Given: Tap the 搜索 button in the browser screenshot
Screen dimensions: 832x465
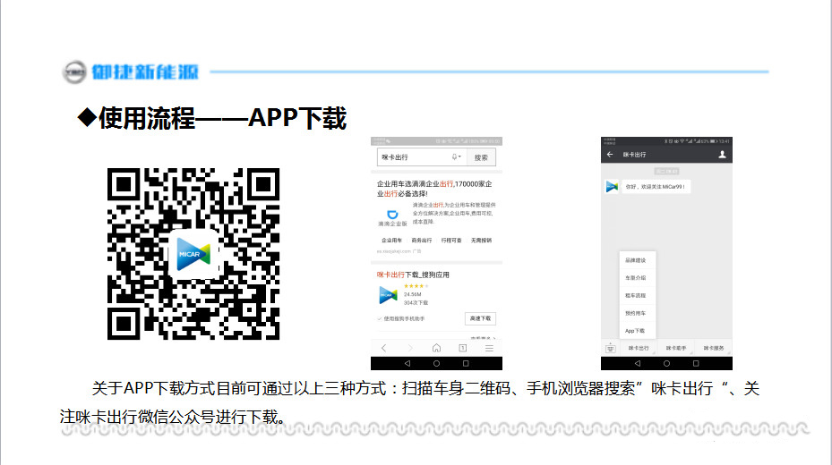Looking at the screenshot, I should point(481,157).
